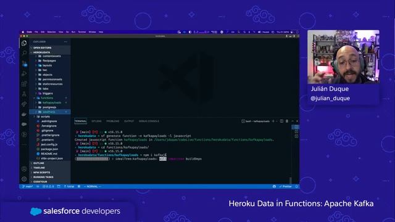Click the README.md file icon

click(38, 154)
